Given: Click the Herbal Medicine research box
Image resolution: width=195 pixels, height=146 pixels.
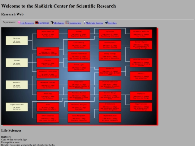Looking at the screenshot, I should 48,34.
